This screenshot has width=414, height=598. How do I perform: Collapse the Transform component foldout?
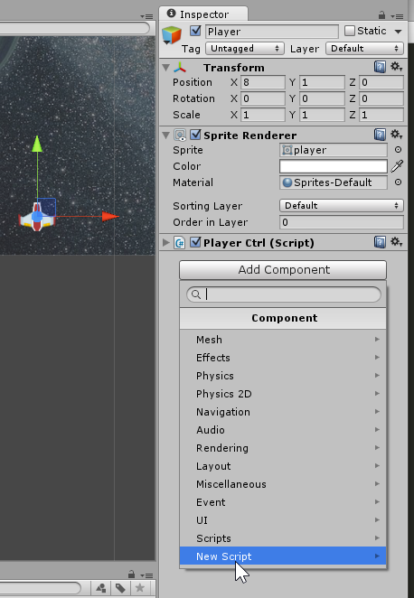point(165,68)
